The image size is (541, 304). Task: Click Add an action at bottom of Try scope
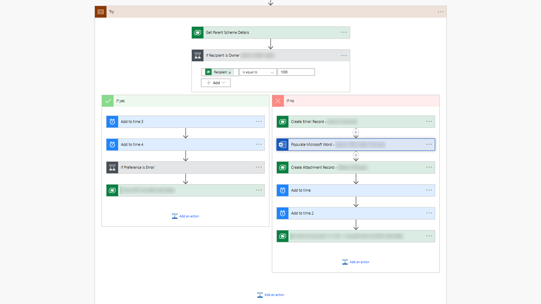270,295
